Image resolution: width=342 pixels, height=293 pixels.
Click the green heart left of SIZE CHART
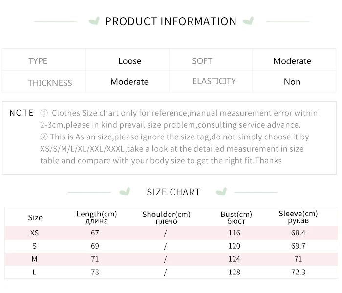click(x=126, y=191)
